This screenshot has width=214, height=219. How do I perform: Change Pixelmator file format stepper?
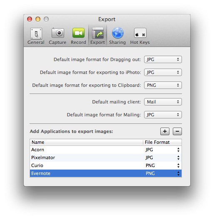point(178,157)
